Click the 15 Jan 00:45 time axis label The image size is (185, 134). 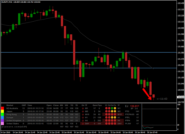[x=67, y=133]
